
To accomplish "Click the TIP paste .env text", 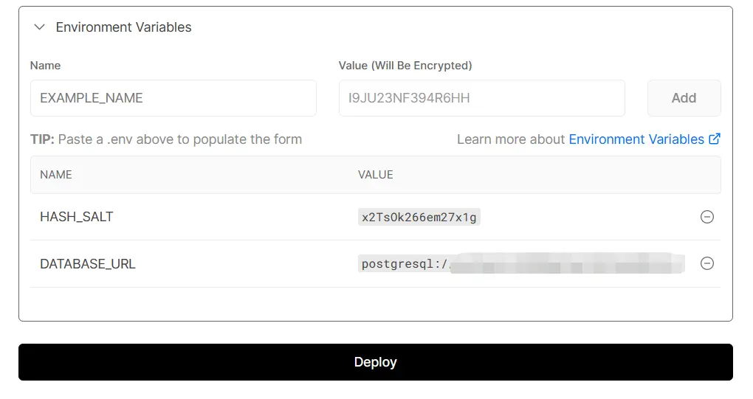I will (166, 139).
